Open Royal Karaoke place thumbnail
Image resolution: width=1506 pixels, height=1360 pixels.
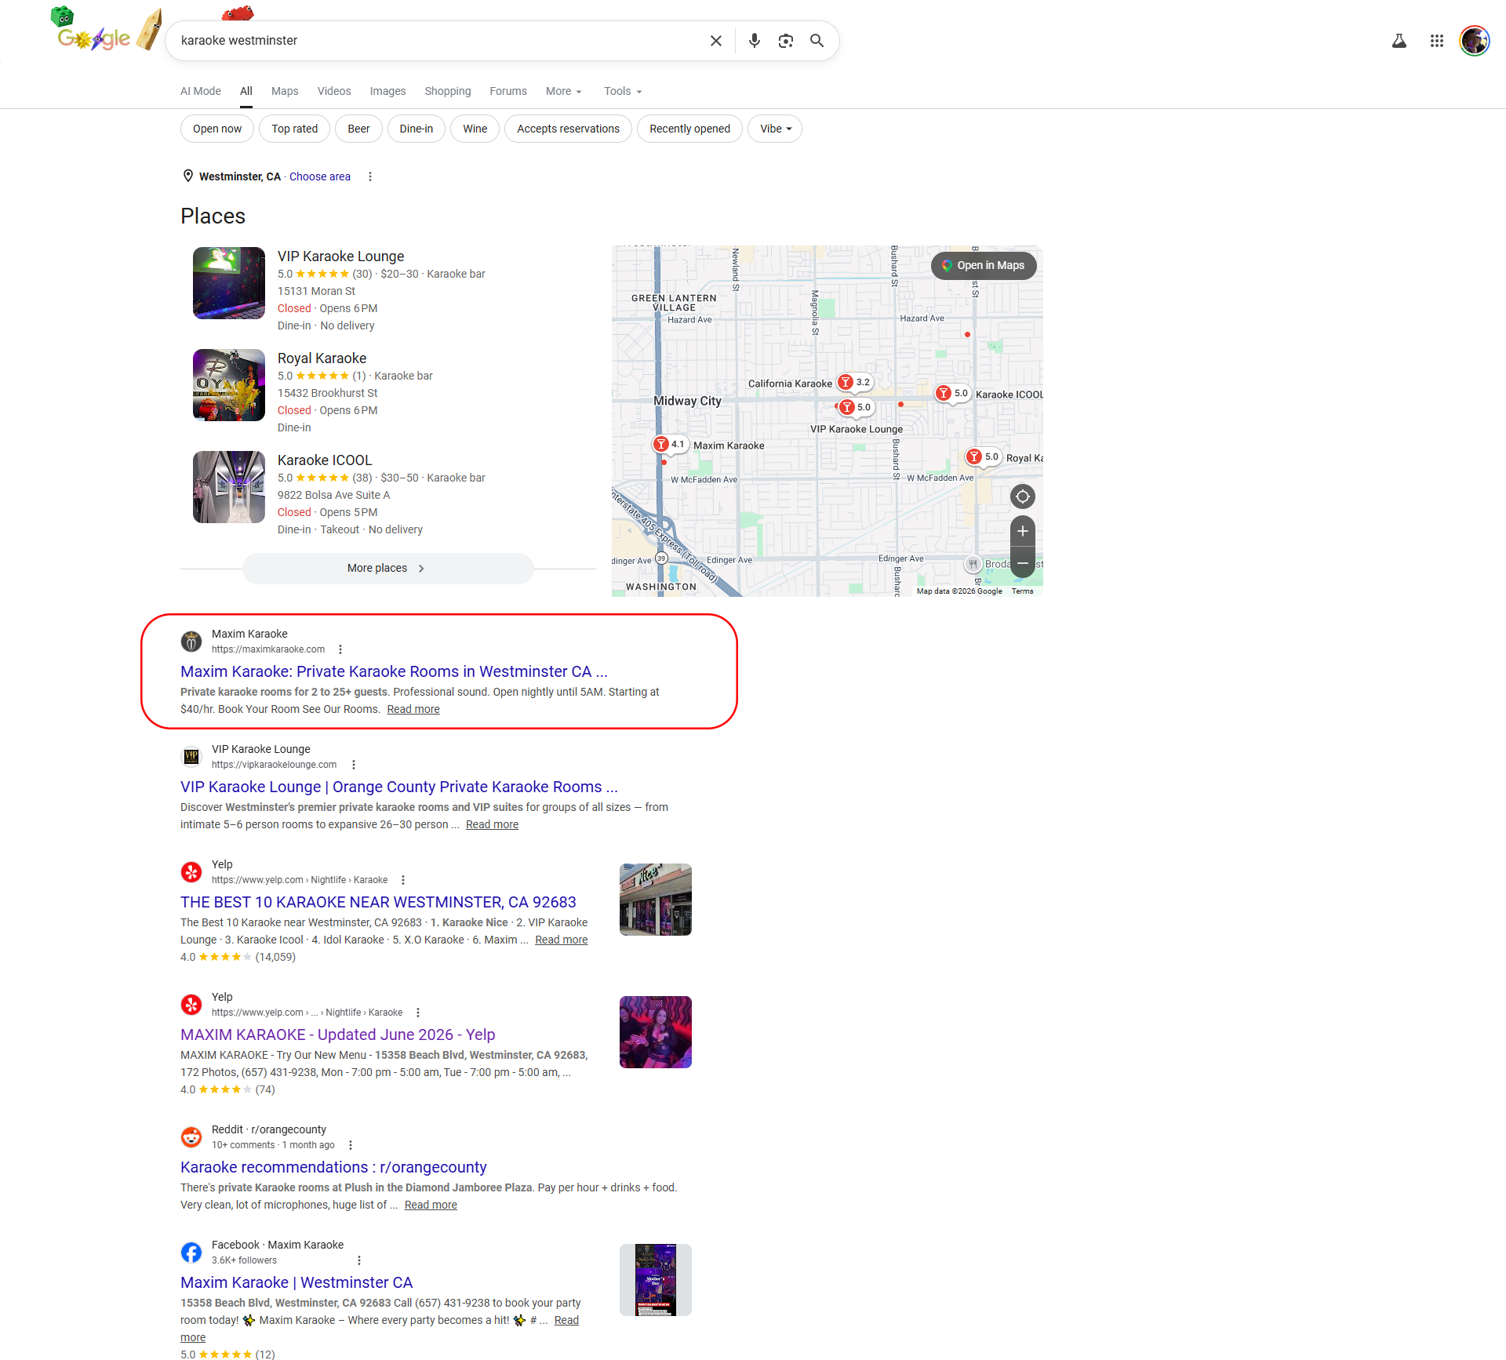229,385
